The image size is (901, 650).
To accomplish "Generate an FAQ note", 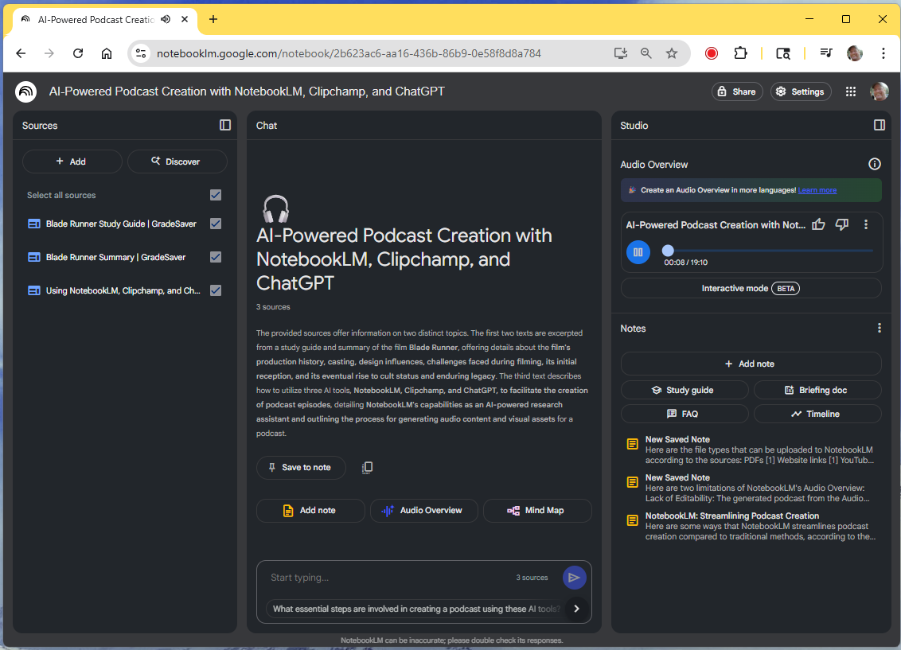I will click(685, 414).
